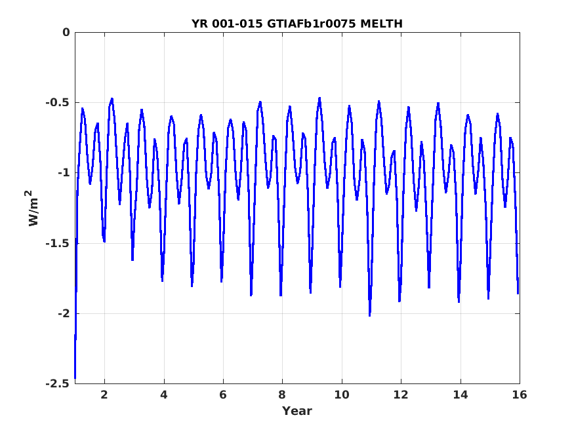Click the y-axis tick label '-2.5'

click(x=58, y=384)
